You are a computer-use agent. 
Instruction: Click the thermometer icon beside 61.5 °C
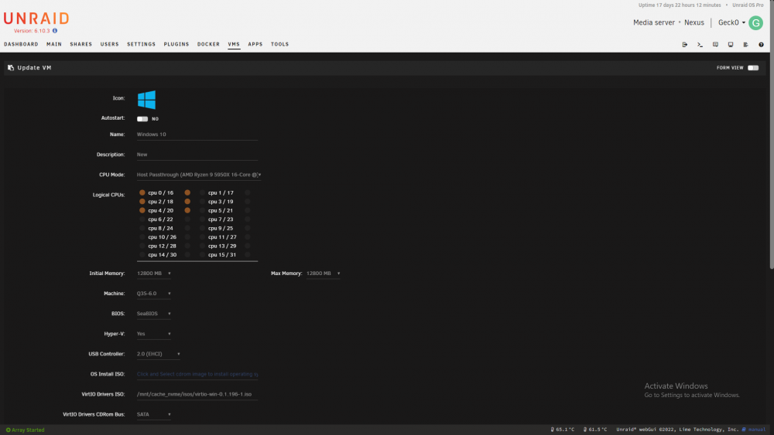coord(585,430)
